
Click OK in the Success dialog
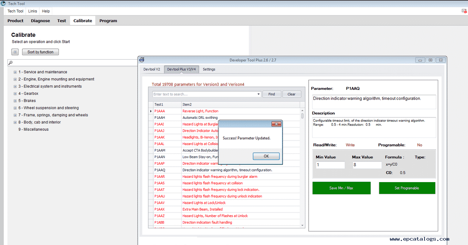(x=266, y=156)
